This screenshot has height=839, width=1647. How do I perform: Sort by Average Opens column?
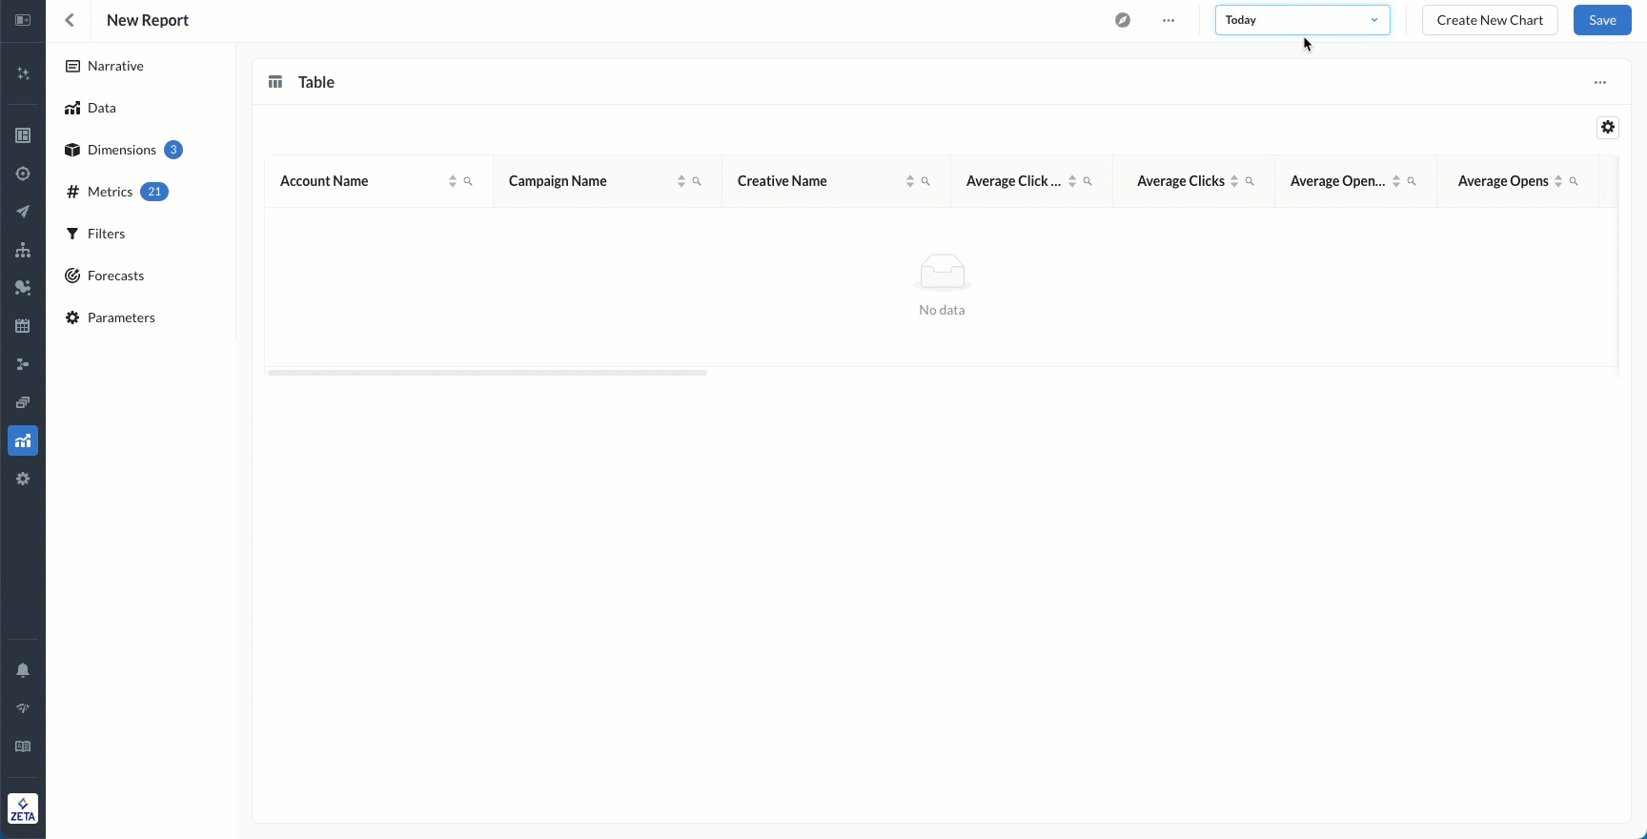pyautogui.click(x=1558, y=181)
